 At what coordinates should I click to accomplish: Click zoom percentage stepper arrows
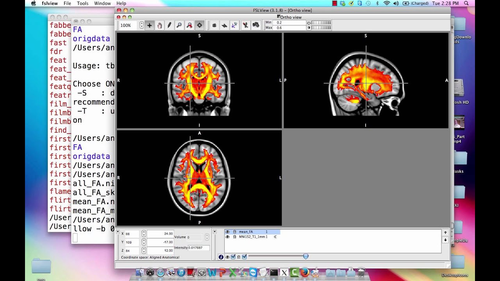[x=141, y=25]
